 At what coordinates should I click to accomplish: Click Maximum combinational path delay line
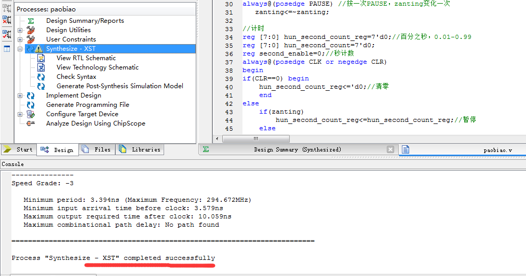121,225
